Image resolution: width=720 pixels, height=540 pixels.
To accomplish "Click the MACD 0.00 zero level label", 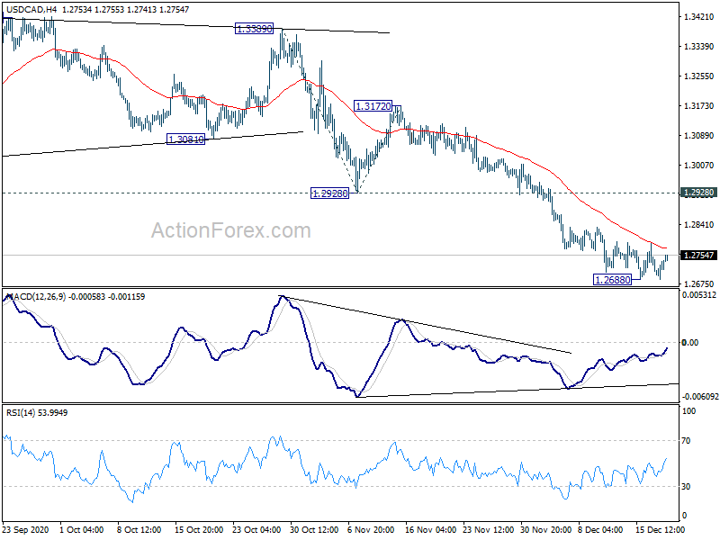I will click(690, 343).
